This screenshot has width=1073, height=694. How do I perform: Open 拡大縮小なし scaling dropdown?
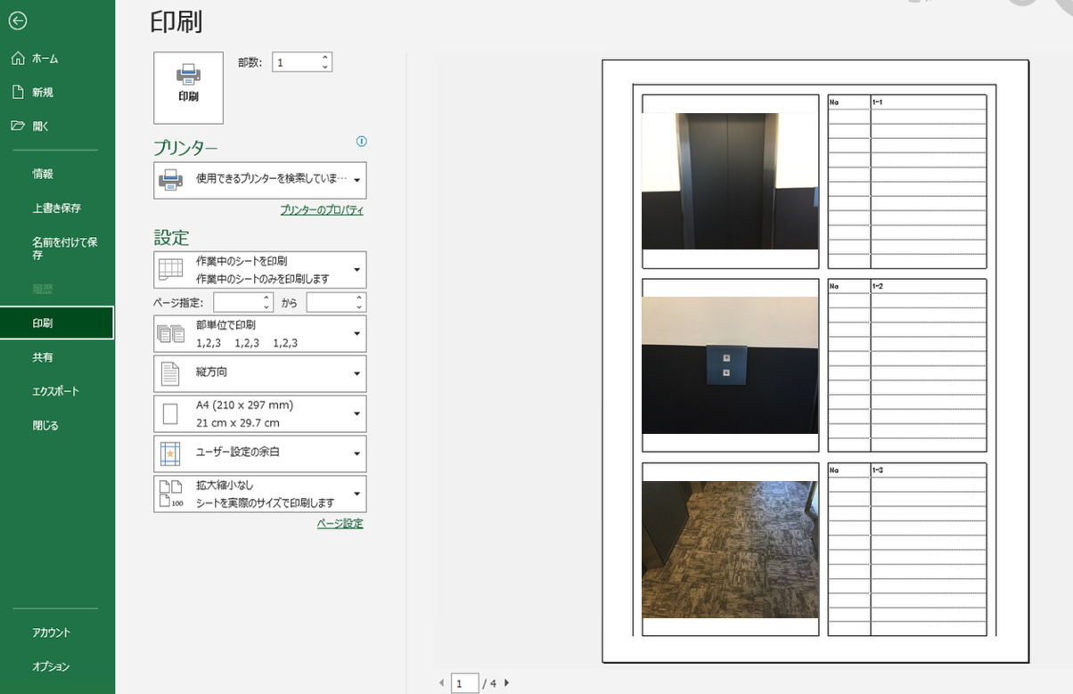tap(260, 494)
